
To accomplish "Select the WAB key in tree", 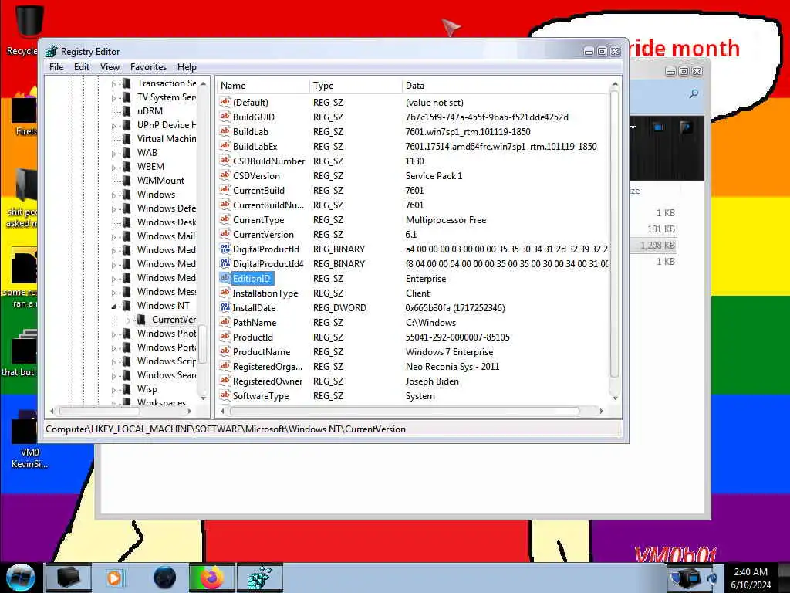I will click(147, 153).
